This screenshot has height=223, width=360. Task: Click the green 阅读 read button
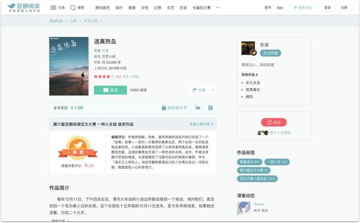tap(110, 90)
